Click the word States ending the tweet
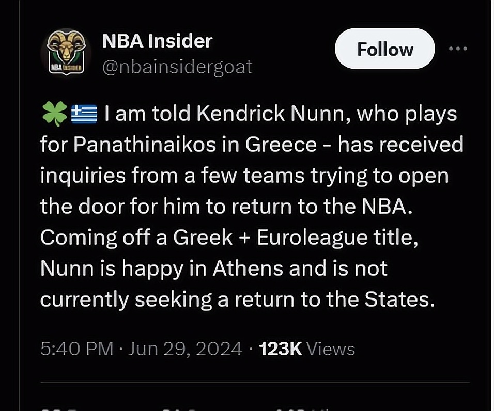The height and width of the screenshot is (411, 494). coord(400,299)
